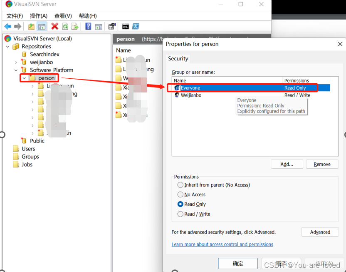Click the gray Forward arrow toolbar icon
The image size is (346, 272).
pyautogui.click(x=17, y=27)
